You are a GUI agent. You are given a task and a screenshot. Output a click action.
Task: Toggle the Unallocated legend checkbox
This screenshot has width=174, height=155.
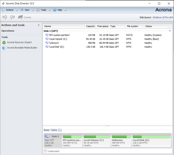pos(45,151)
